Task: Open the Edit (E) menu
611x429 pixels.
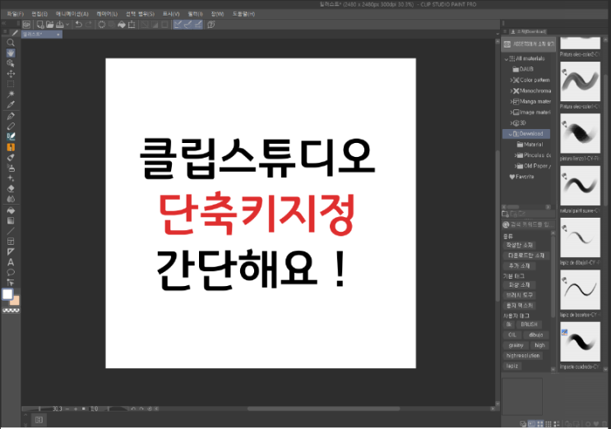Action: [x=39, y=14]
